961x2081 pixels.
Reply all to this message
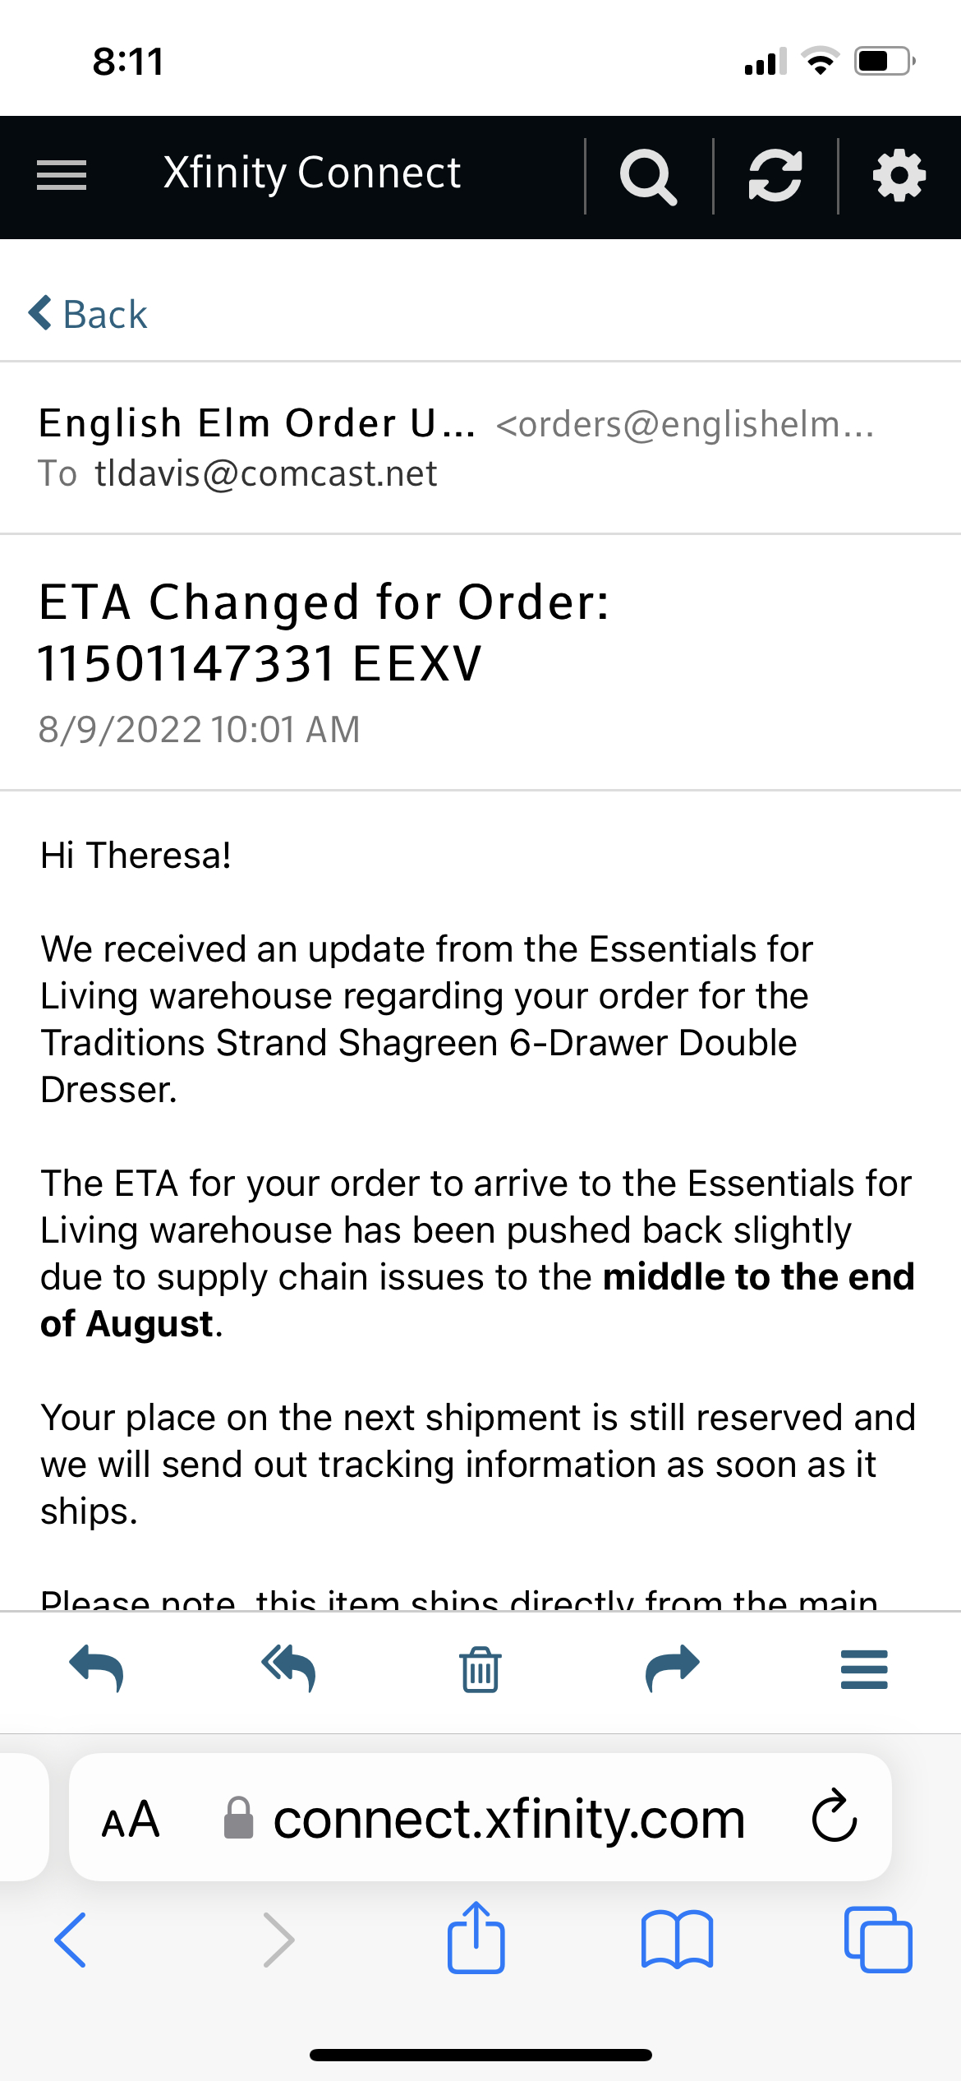coord(288,1669)
